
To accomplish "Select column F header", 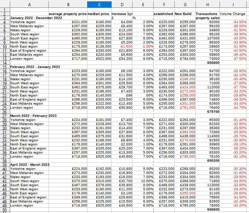I will click(x=164, y=5).
